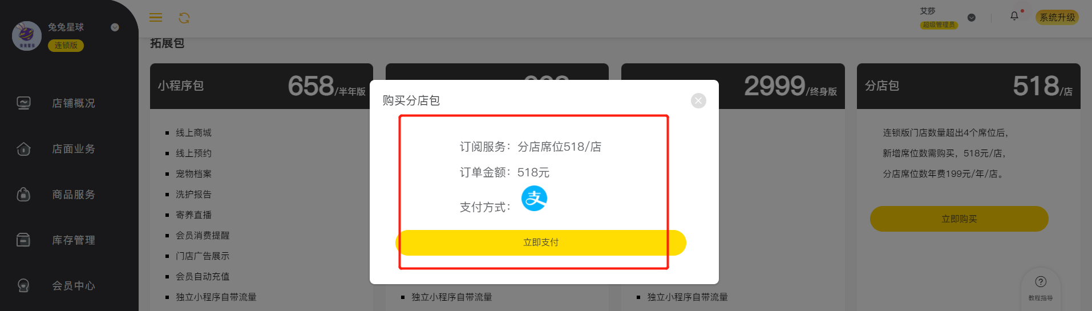The image size is (1092, 311).
Task: Click the 店铺概况 monitor icon
Action: click(x=23, y=103)
